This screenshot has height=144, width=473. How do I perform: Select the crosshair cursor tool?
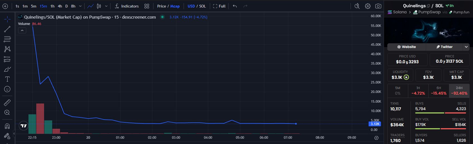coord(7,19)
